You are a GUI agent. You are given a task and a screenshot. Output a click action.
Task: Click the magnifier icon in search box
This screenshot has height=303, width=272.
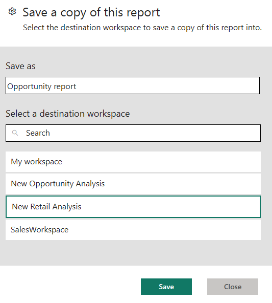(15, 133)
